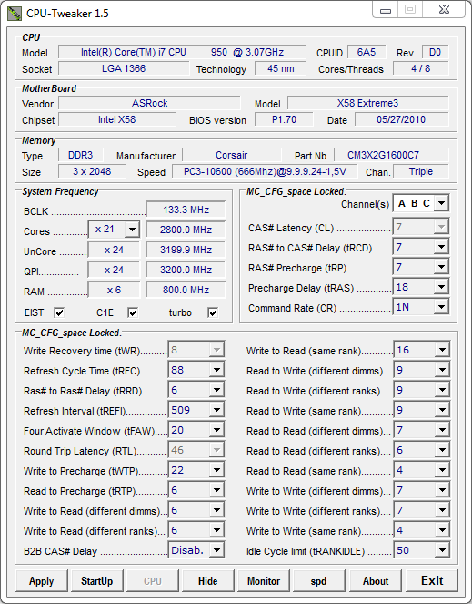Click the memory manufacturer 'Corsair' value
Screen dimensions: 472x604
(x=232, y=155)
